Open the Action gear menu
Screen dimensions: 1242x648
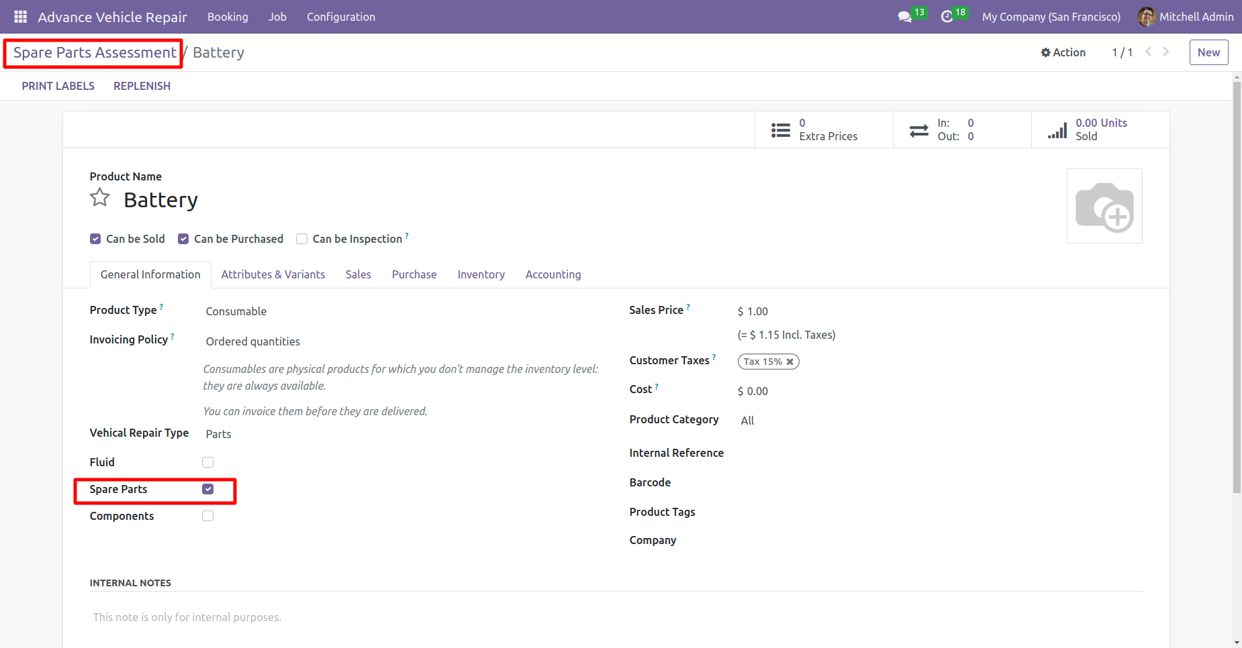point(1063,52)
